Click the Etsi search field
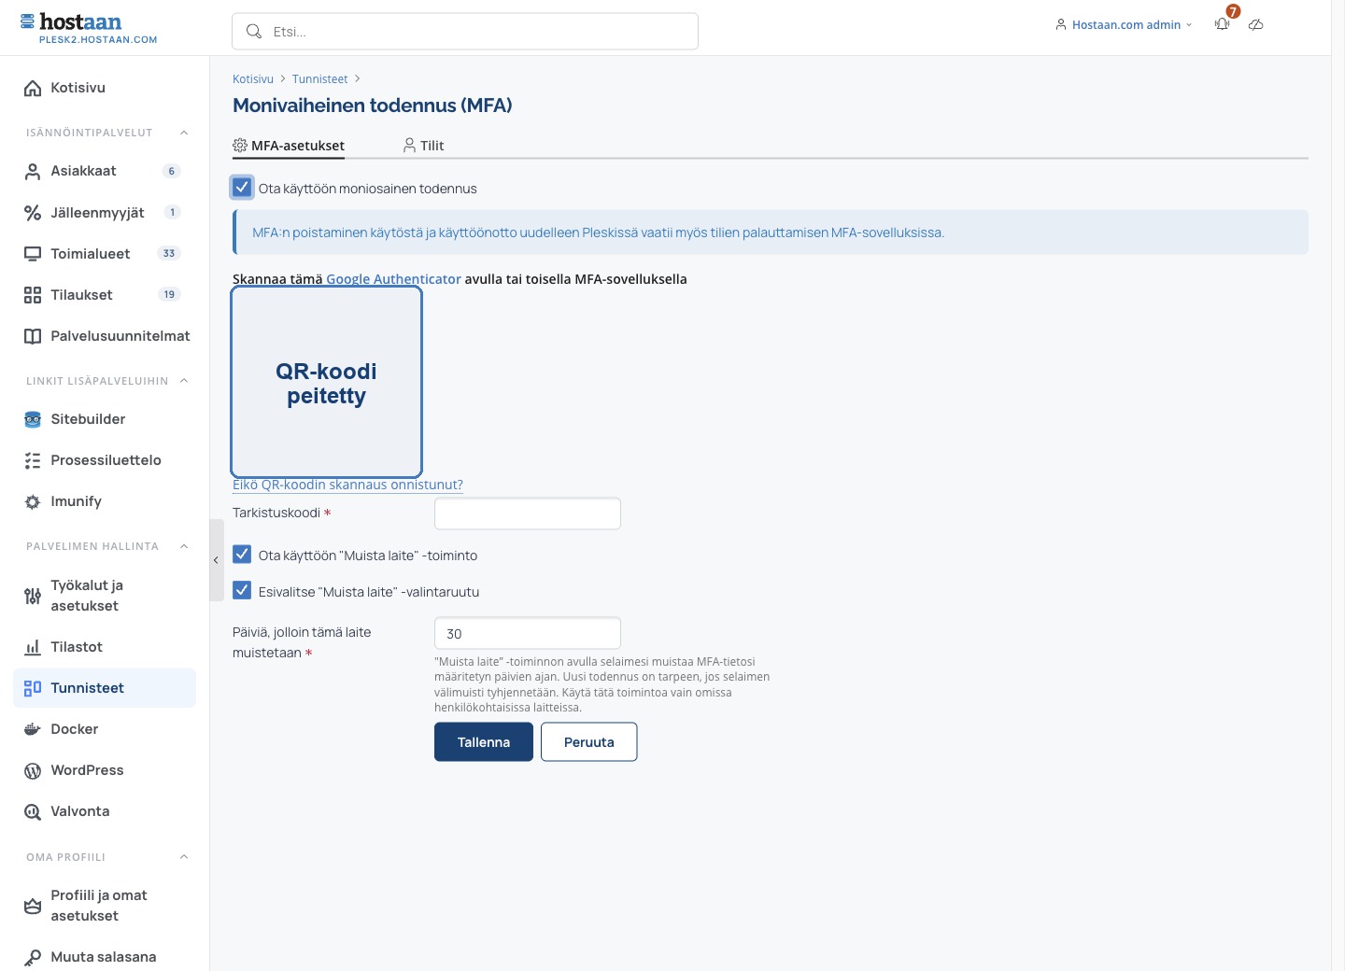The image size is (1345, 971). 465,32
